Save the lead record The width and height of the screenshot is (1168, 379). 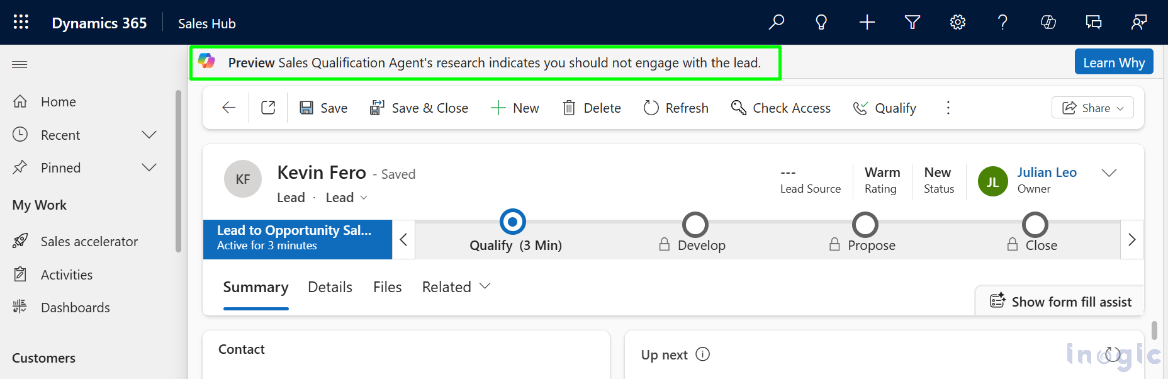(323, 108)
